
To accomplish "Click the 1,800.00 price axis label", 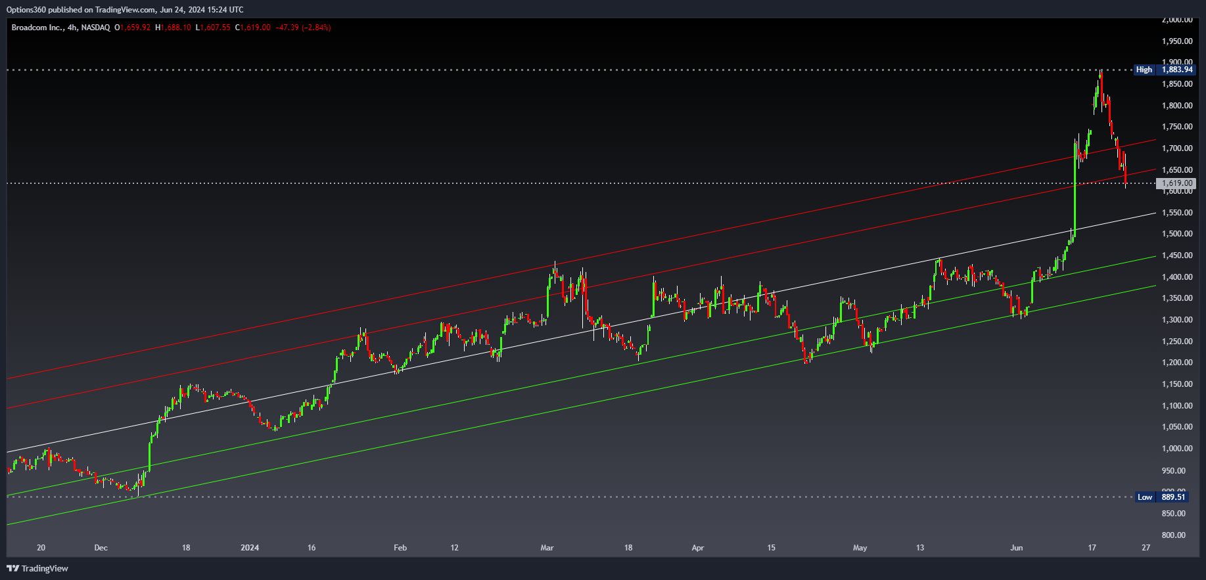I will 1177,106.
